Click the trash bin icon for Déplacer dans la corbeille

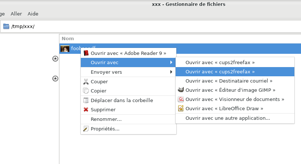[x=86, y=100]
